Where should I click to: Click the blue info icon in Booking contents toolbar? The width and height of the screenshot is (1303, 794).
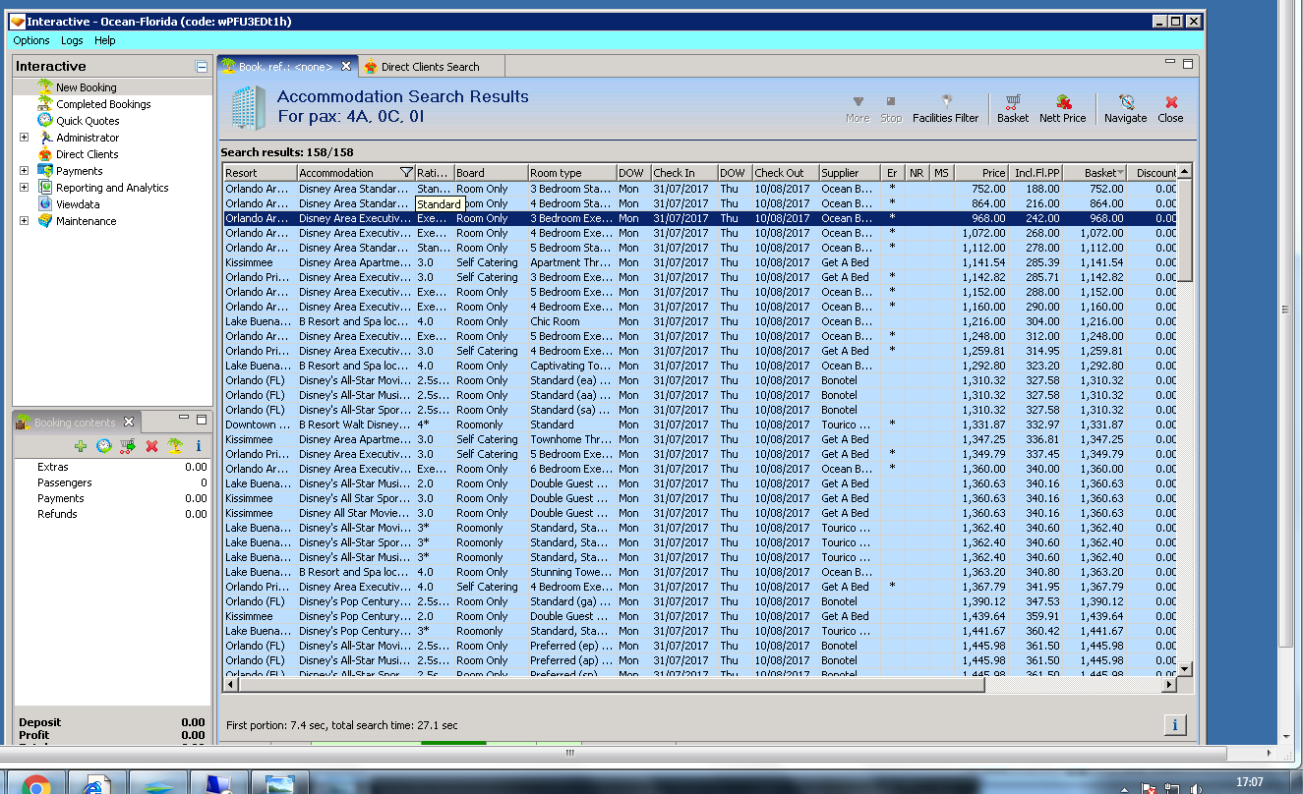(198, 446)
